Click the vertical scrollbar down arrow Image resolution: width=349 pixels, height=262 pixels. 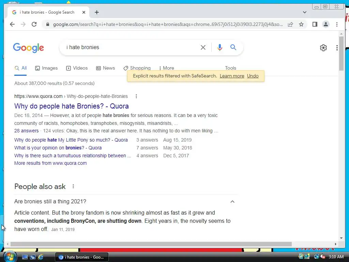click(x=341, y=238)
